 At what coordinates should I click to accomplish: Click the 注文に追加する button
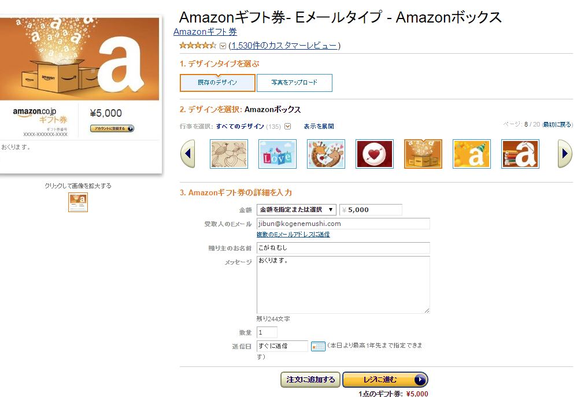click(x=310, y=380)
